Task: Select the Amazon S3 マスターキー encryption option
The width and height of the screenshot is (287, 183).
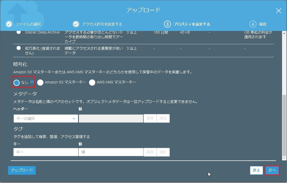Action: (x=40, y=82)
